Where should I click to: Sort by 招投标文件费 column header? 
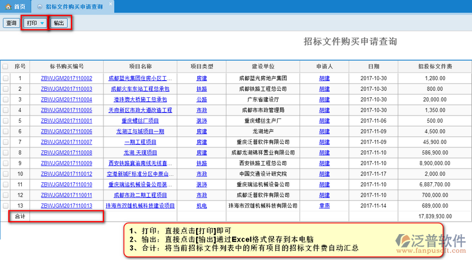(435, 67)
